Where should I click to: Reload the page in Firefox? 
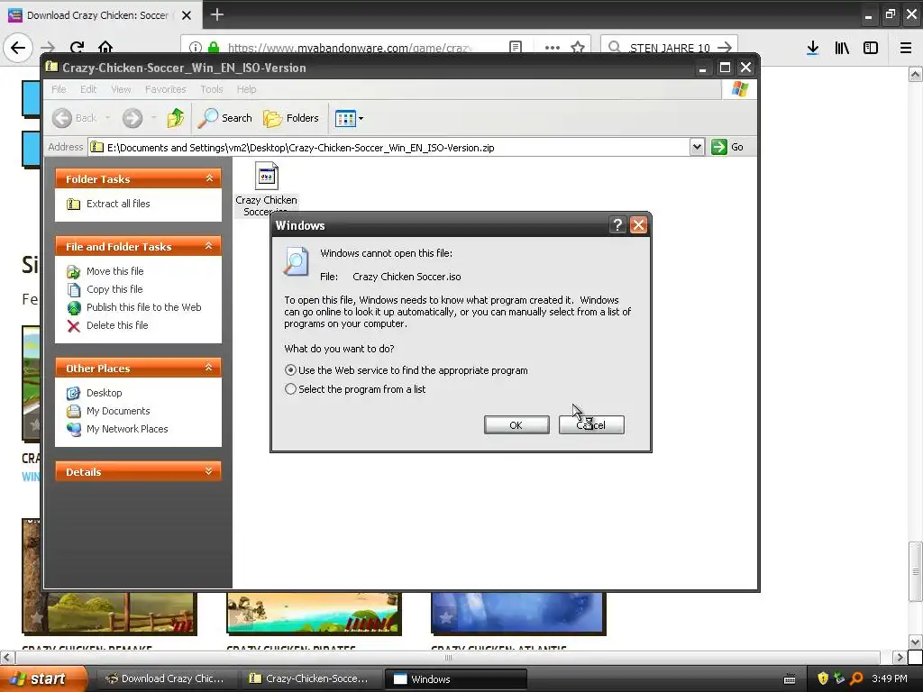click(77, 47)
